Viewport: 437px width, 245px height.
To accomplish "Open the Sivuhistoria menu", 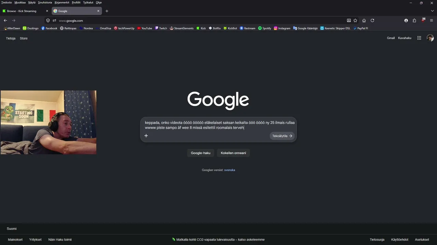I will point(45,2).
